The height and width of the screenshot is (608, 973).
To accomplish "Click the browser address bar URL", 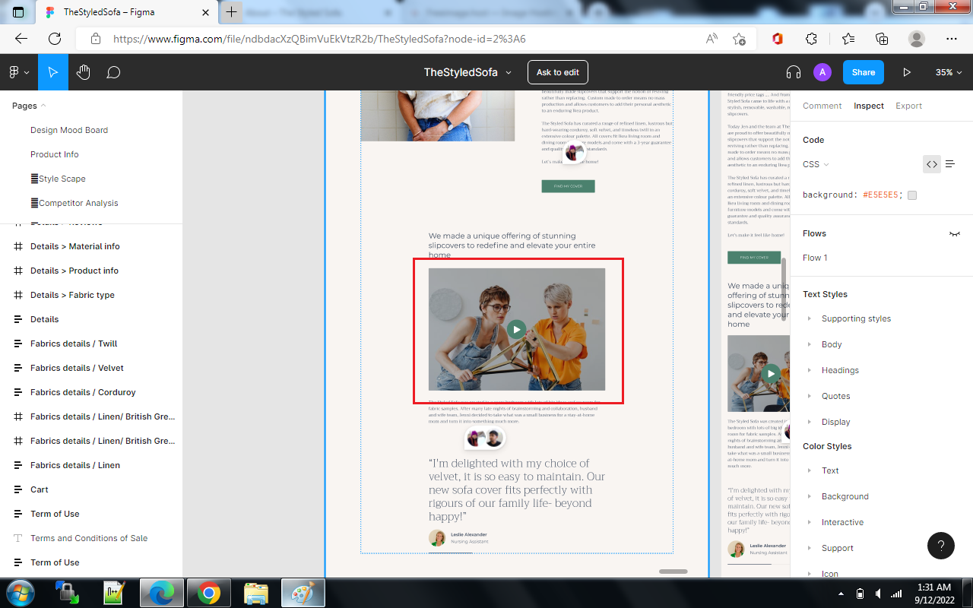I will tap(319, 39).
